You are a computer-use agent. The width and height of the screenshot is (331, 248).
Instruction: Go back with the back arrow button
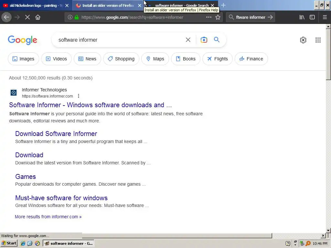coord(6,17)
